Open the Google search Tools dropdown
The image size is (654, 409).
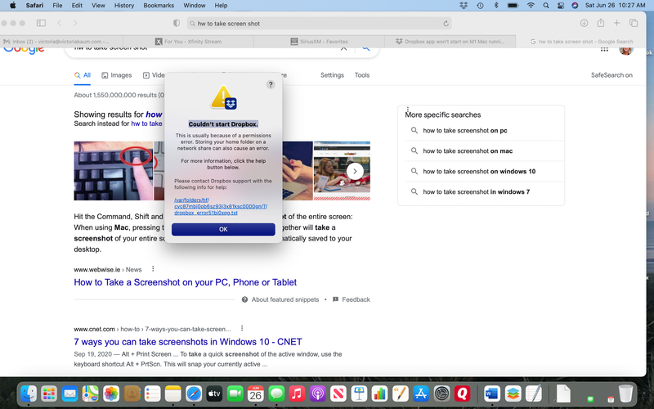pyautogui.click(x=362, y=75)
